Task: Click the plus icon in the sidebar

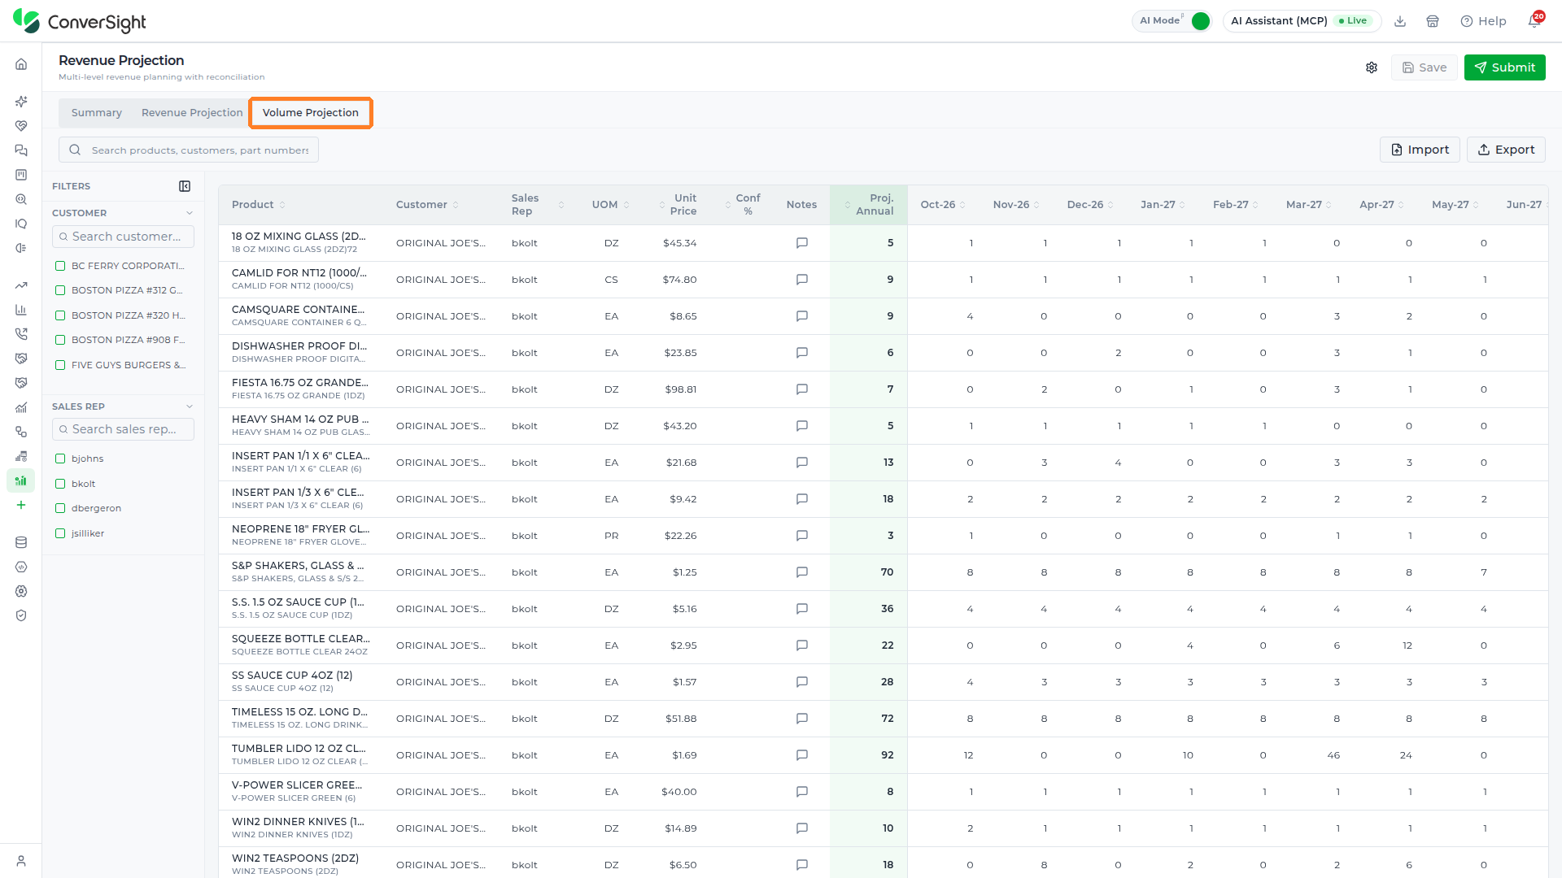Action: point(21,505)
